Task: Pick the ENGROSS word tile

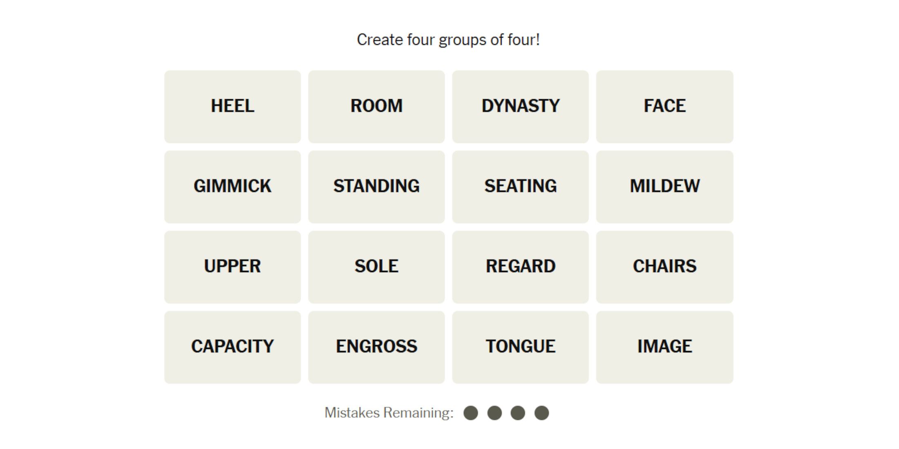Action: (376, 347)
